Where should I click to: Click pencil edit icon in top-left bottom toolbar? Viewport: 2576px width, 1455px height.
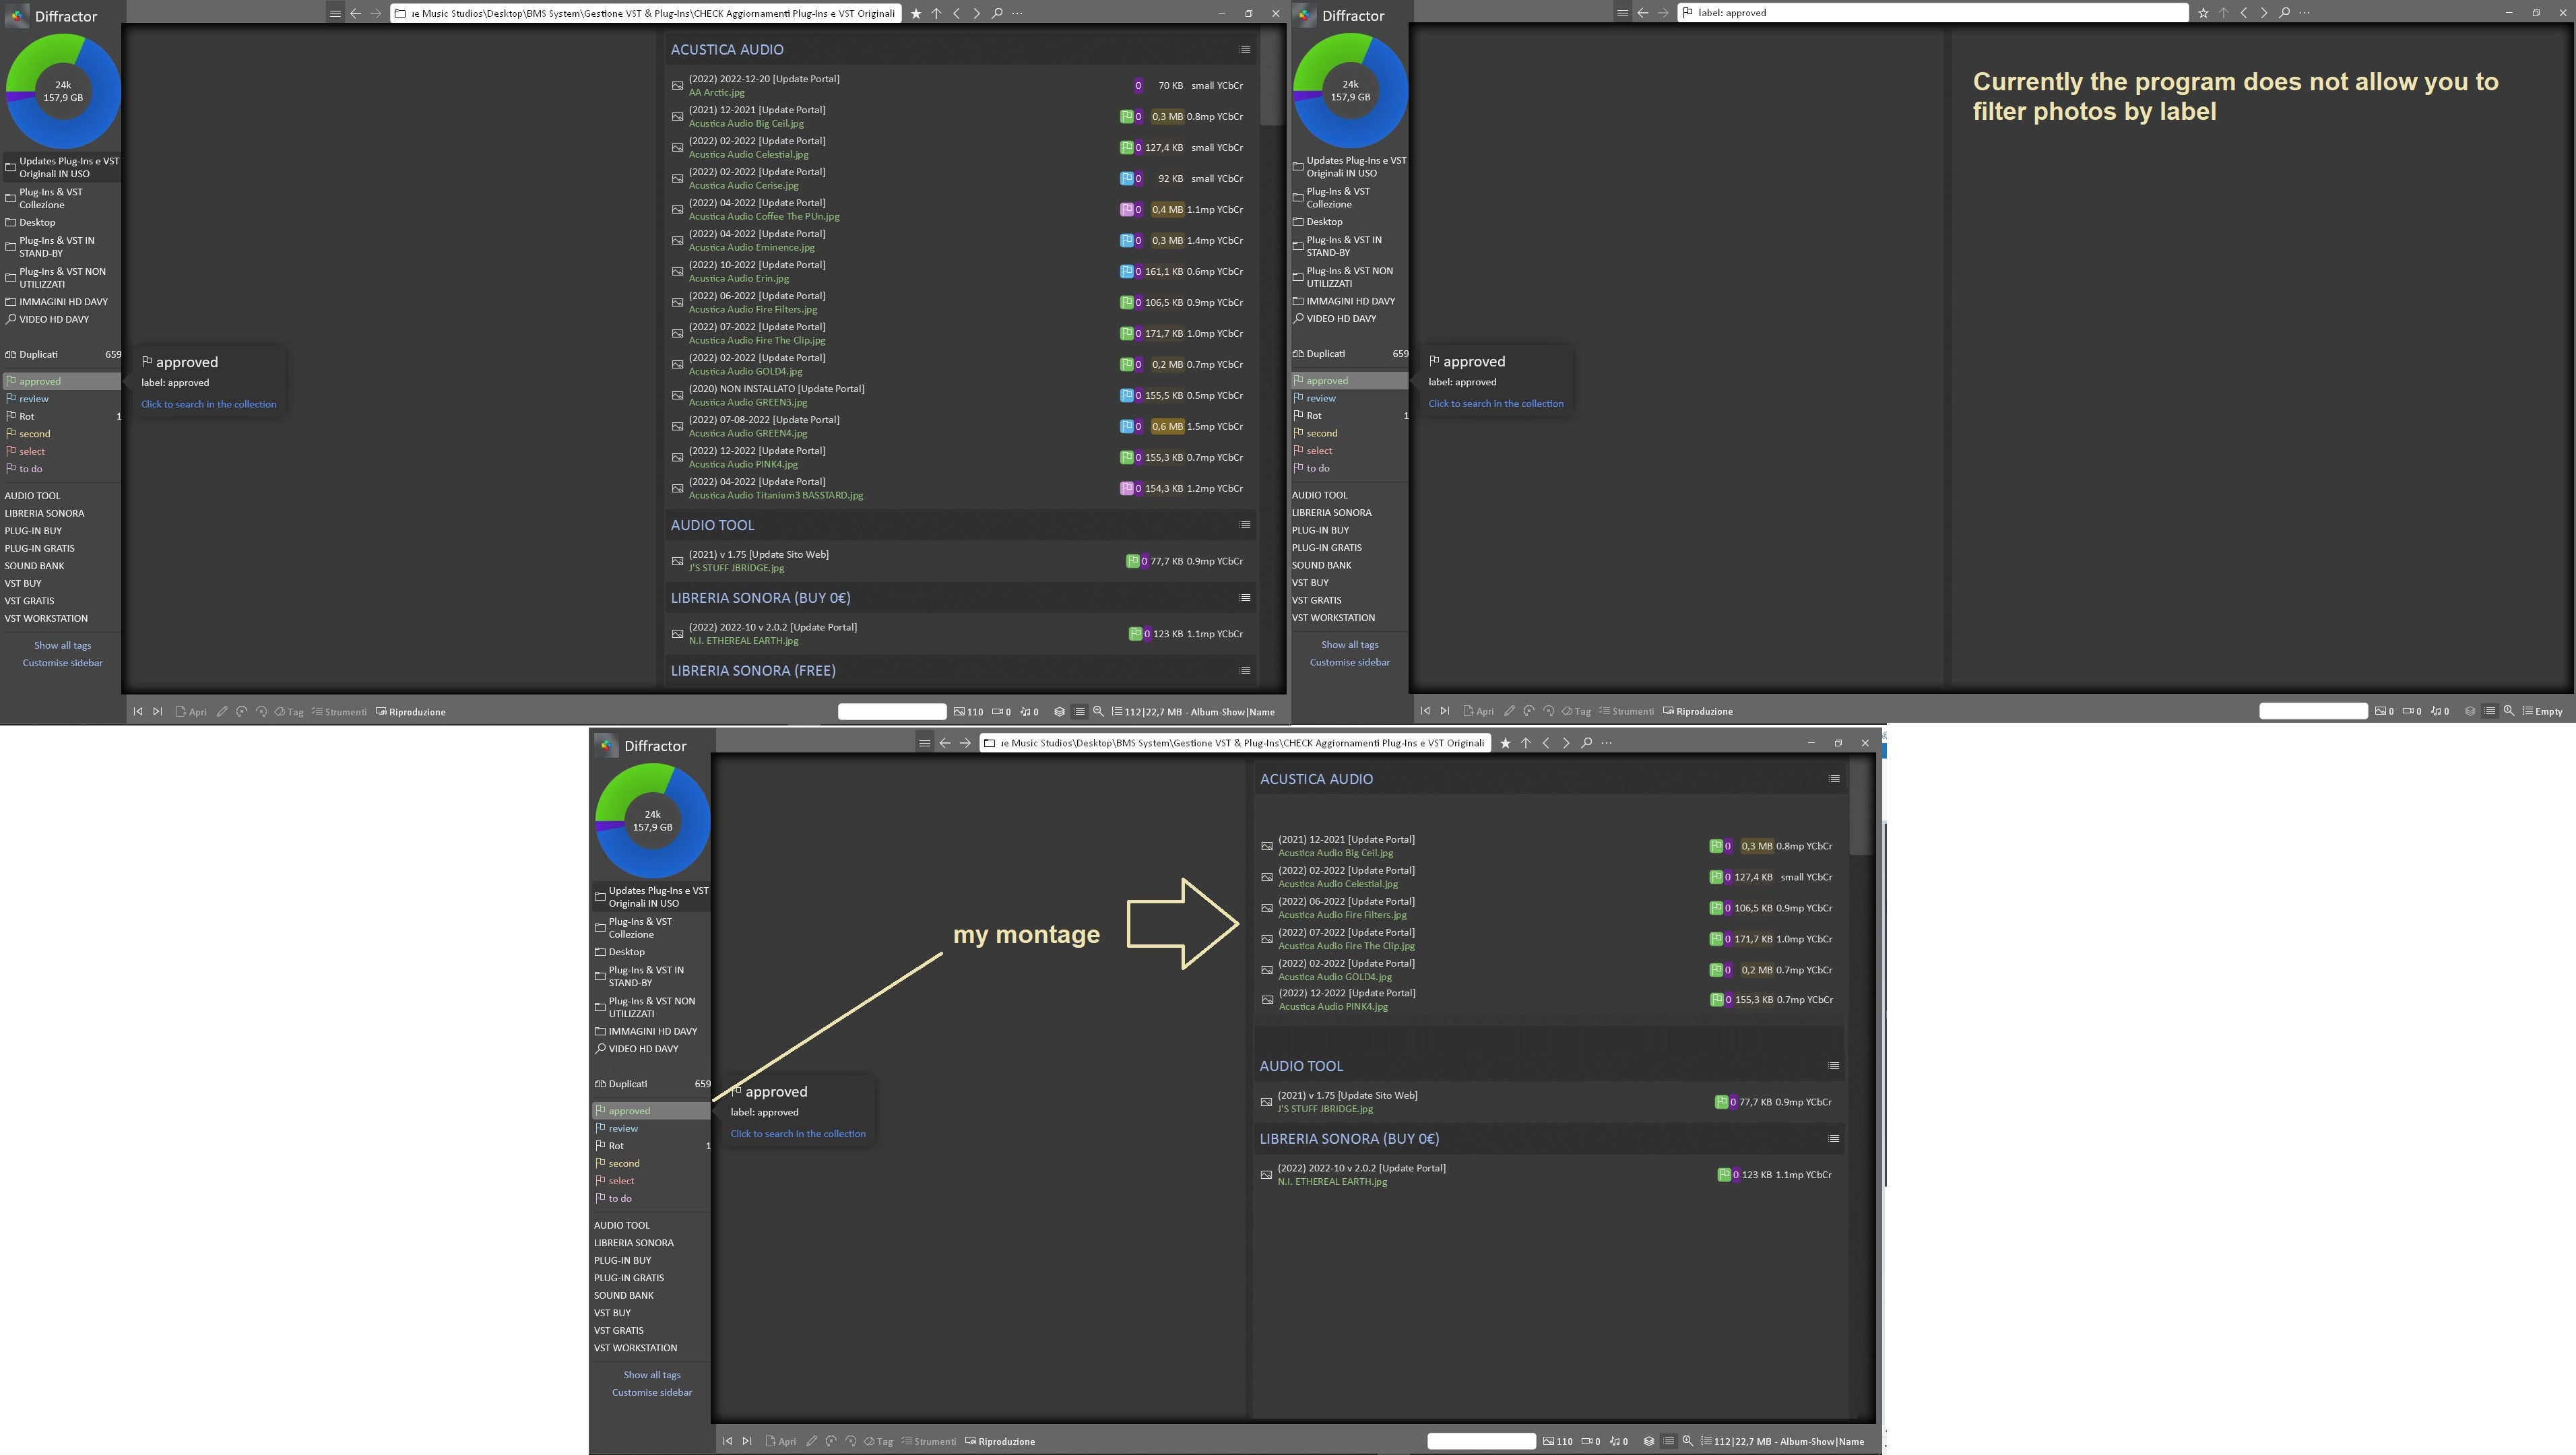(x=222, y=712)
